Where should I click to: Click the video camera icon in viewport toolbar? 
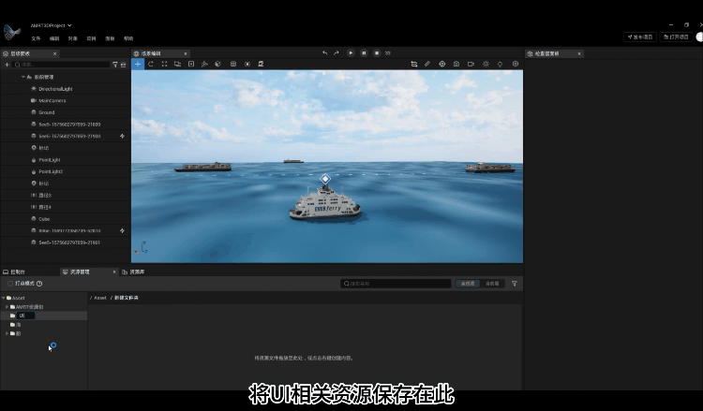pos(471,64)
